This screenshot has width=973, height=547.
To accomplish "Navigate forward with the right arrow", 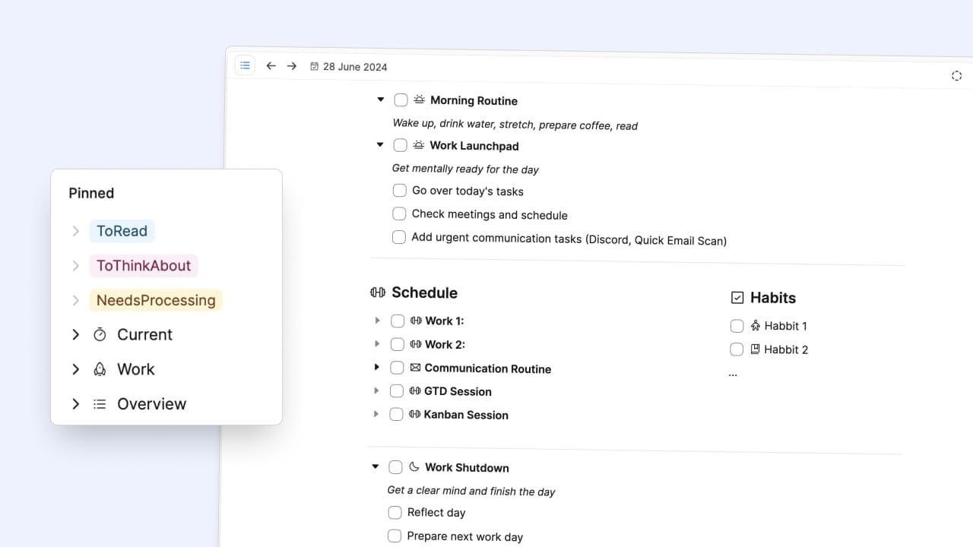I will click(292, 66).
